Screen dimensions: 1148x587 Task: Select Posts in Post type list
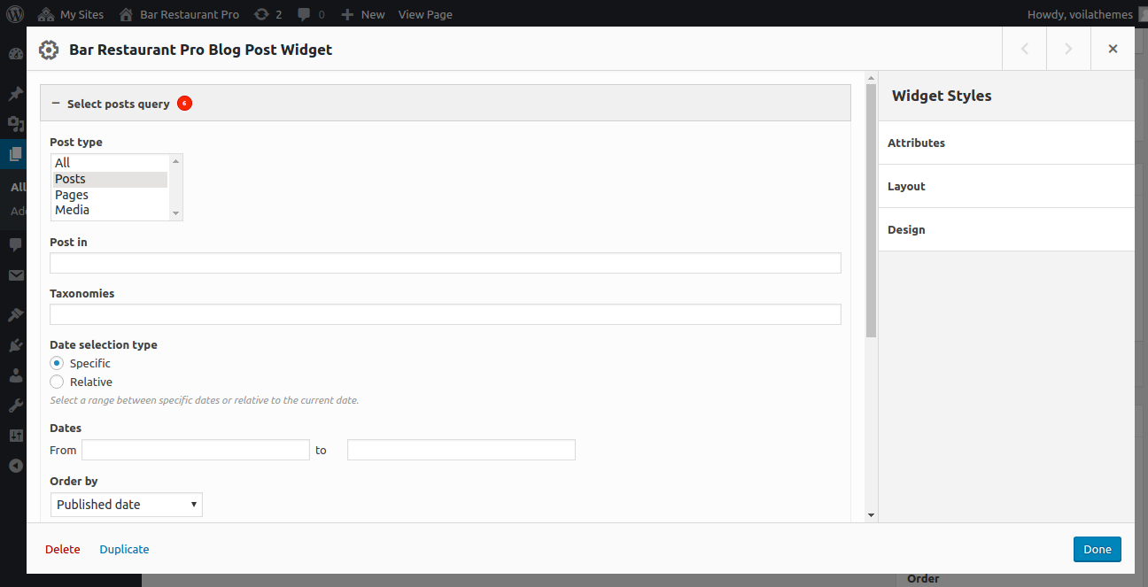coord(110,179)
